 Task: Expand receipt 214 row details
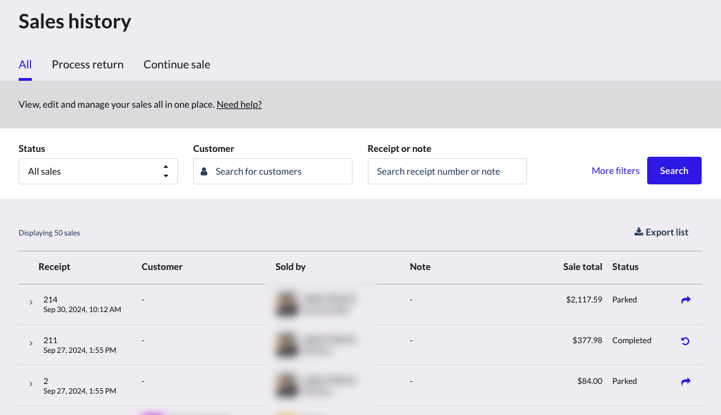tap(31, 302)
